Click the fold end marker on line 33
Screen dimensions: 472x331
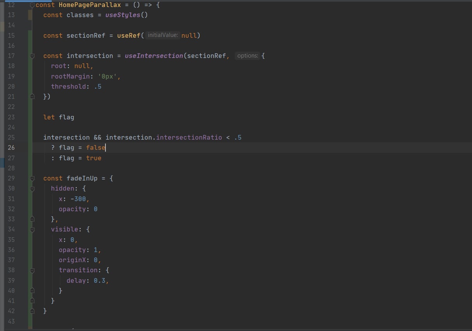(x=32, y=219)
